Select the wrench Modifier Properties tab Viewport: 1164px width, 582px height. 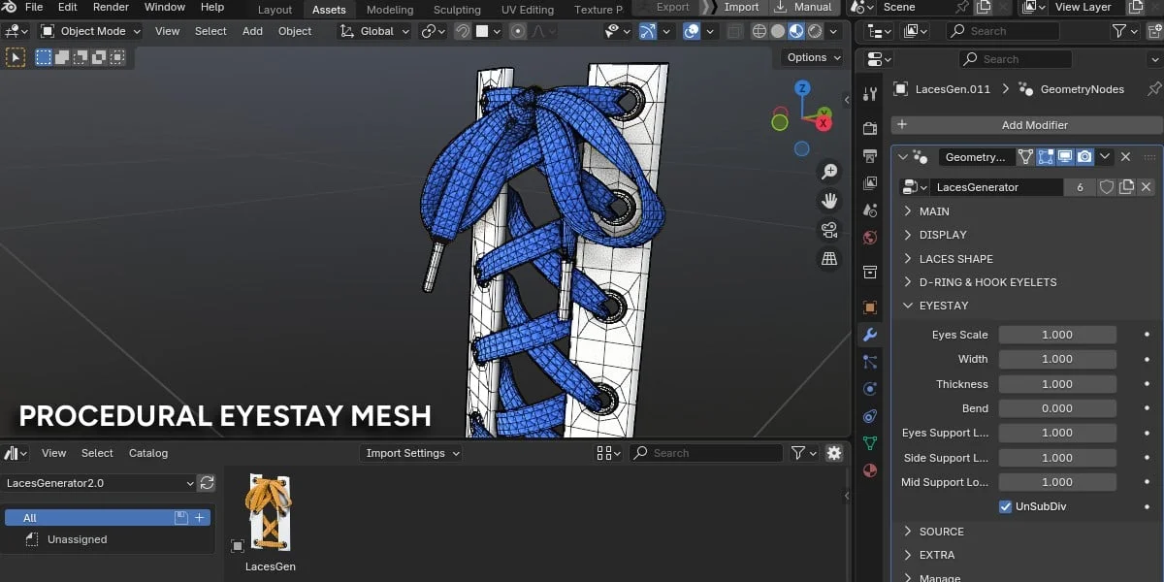[870, 335]
